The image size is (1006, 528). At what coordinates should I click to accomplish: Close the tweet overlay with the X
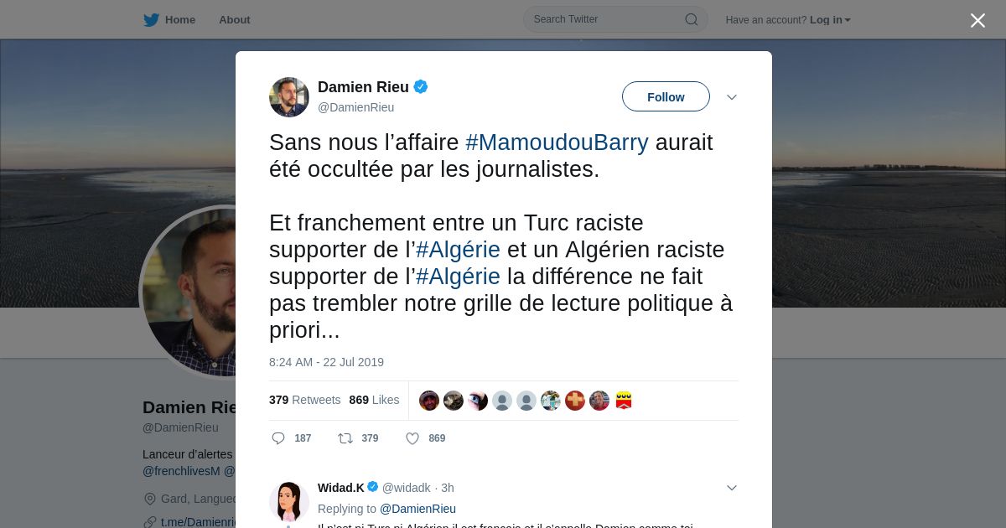pos(977,20)
